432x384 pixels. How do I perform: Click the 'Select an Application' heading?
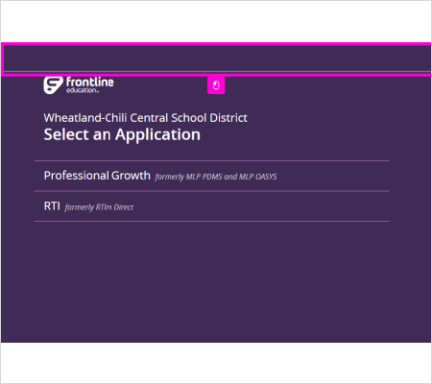pyautogui.click(x=122, y=134)
